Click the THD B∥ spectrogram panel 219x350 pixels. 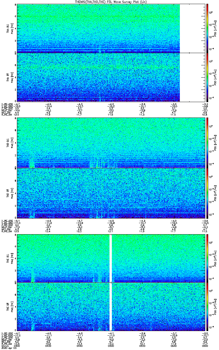(x=110, y=193)
